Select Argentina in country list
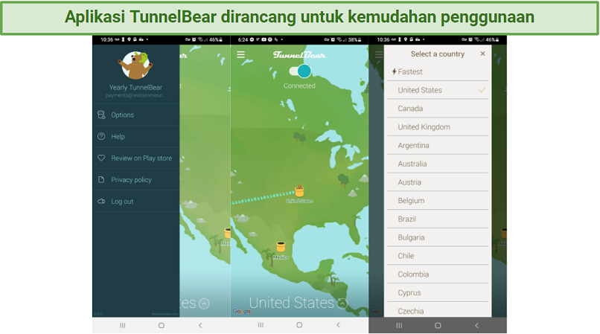 click(x=438, y=145)
